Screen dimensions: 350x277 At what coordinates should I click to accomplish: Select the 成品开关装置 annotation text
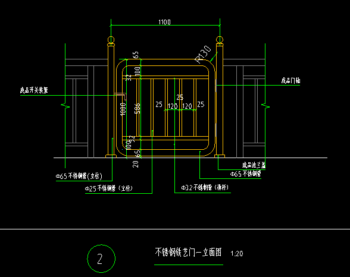point(34,90)
